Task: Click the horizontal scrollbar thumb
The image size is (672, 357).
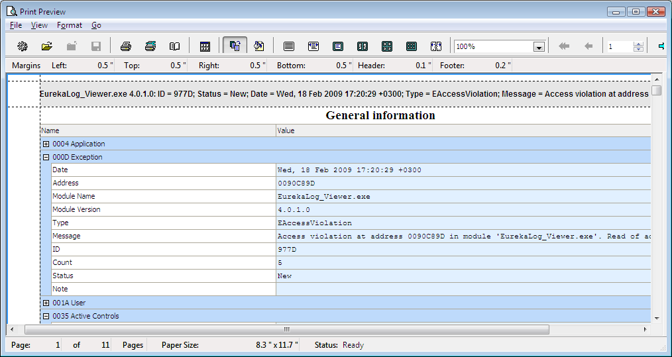Action: (x=287, y=329)
